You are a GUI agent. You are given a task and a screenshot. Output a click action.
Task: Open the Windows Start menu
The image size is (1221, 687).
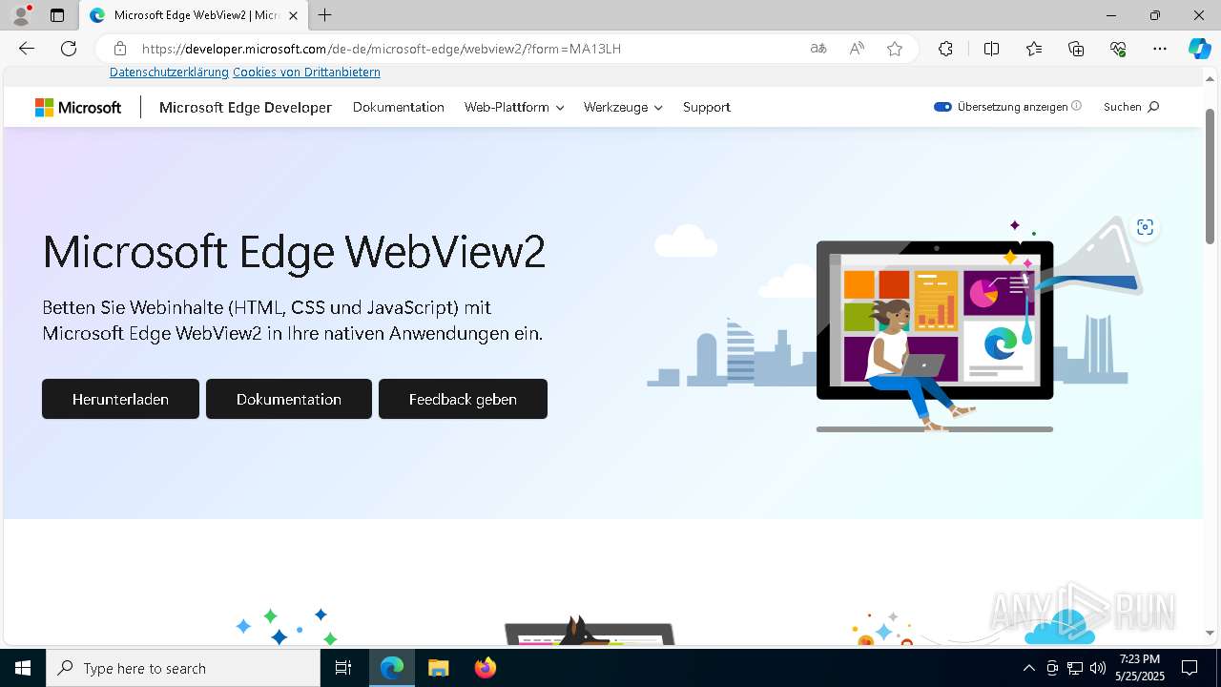click(x=23, y=668)
